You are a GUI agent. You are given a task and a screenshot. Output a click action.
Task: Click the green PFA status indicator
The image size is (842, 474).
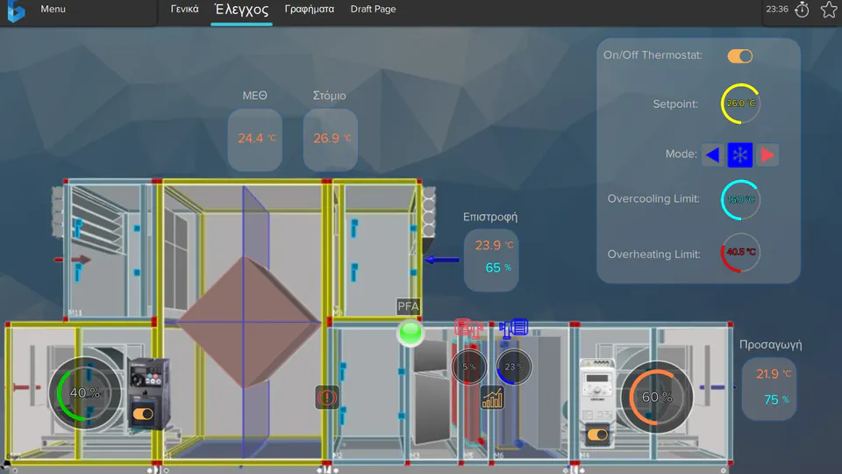pos(410,333)
